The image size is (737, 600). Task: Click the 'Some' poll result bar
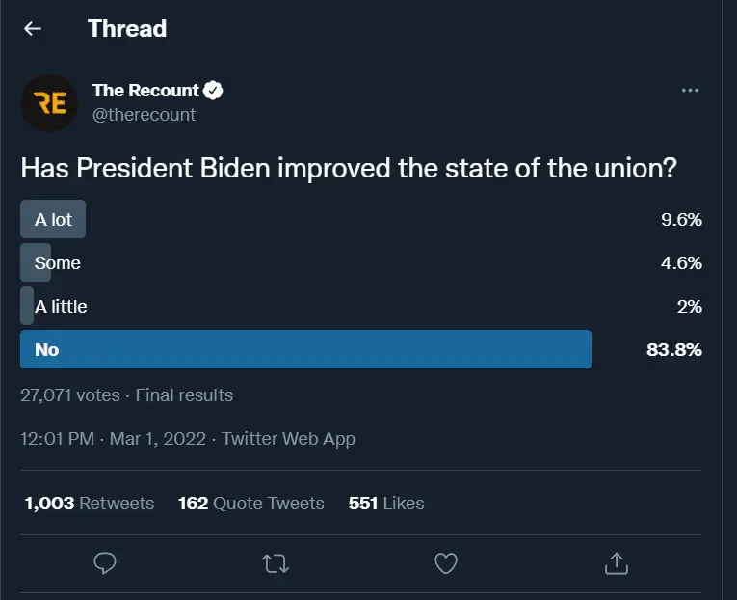click(37, 262)
